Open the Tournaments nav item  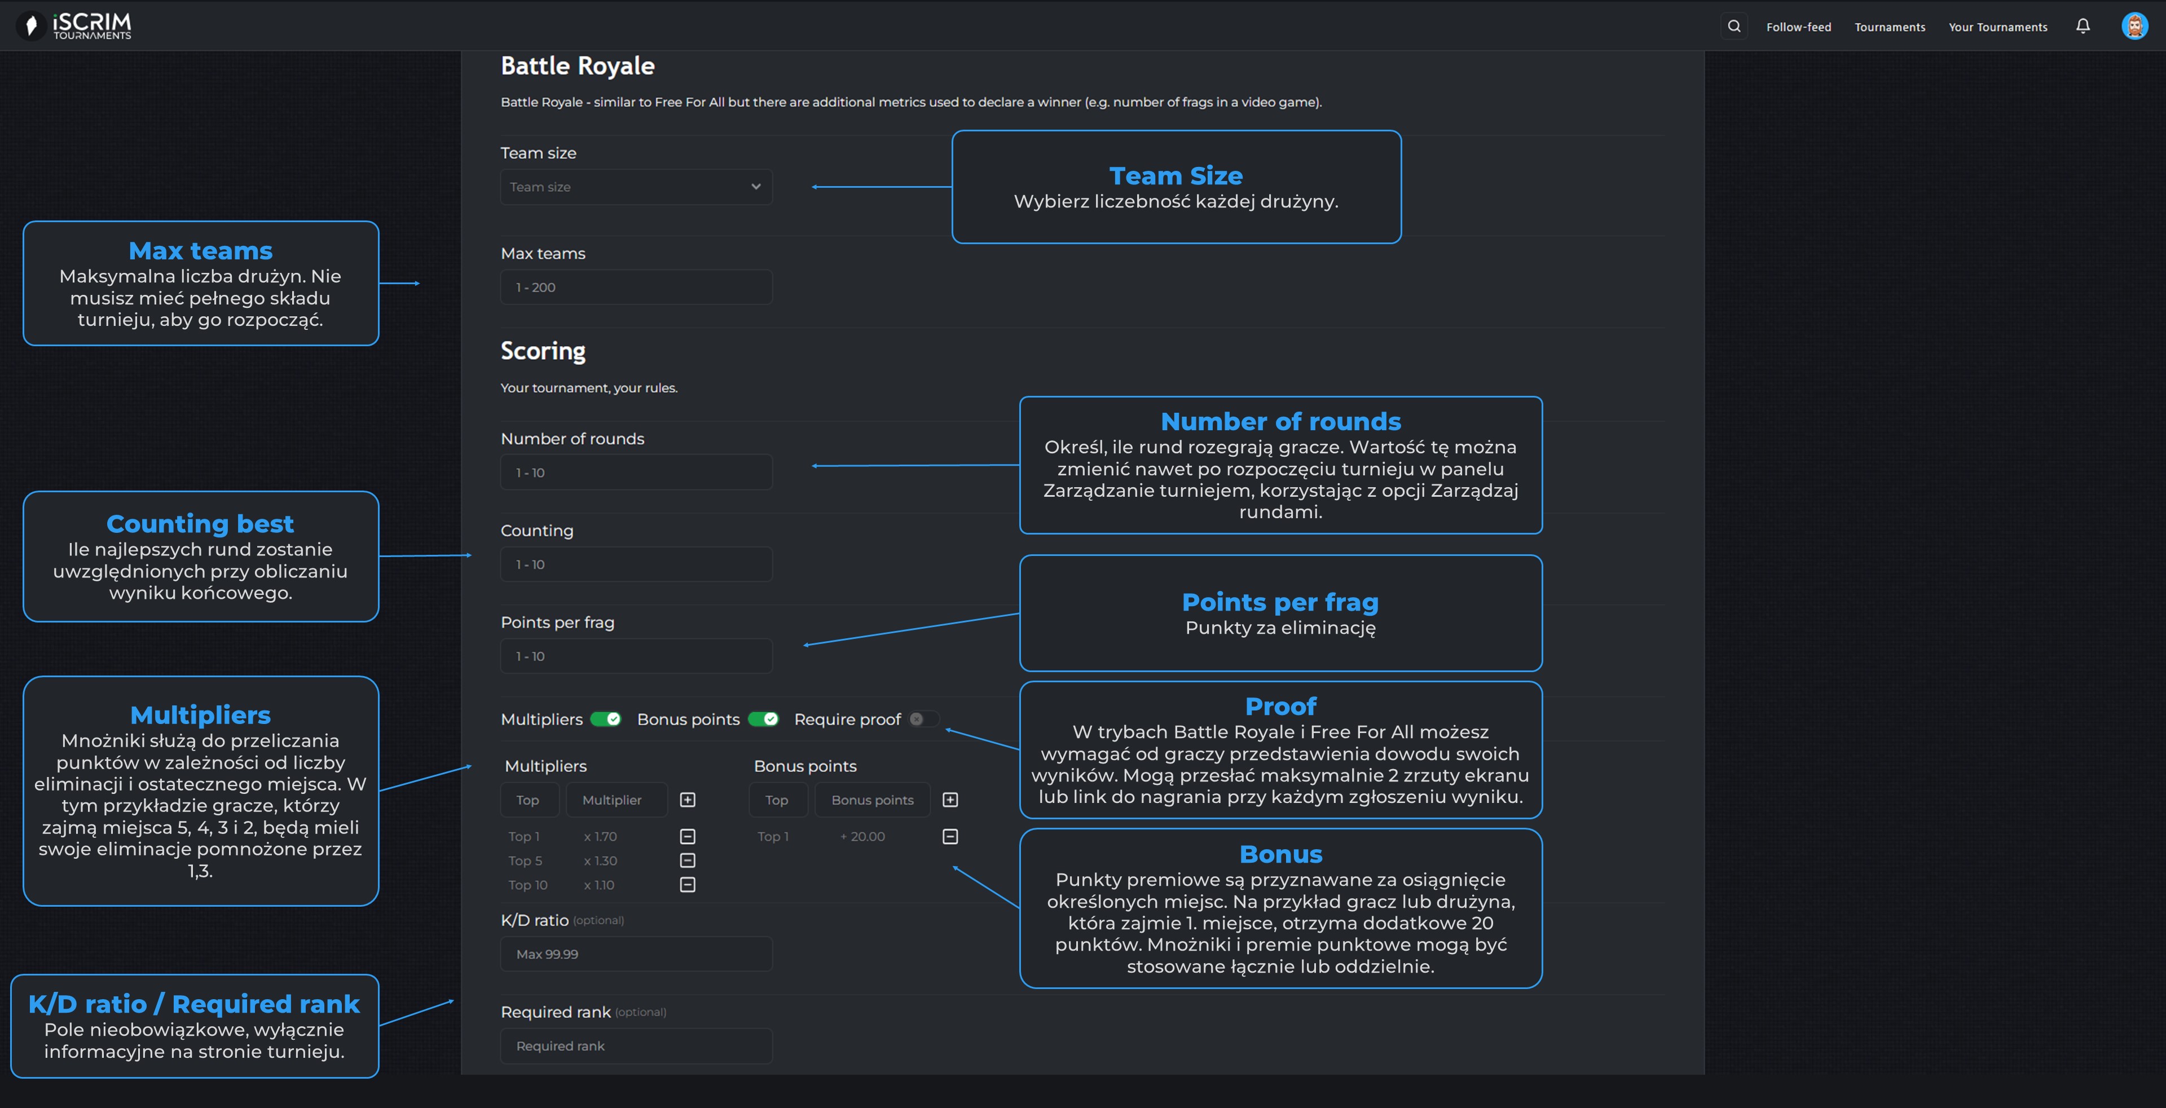tap(1890, 27)
